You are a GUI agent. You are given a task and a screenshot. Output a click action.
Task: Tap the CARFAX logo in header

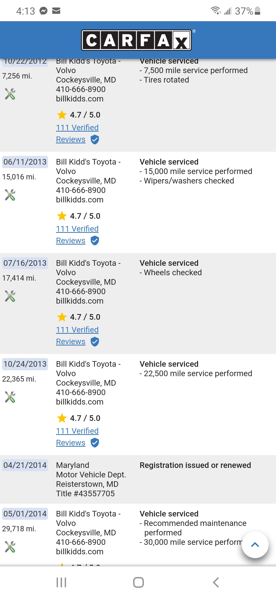pyautogui.click(x=136, y=40)
